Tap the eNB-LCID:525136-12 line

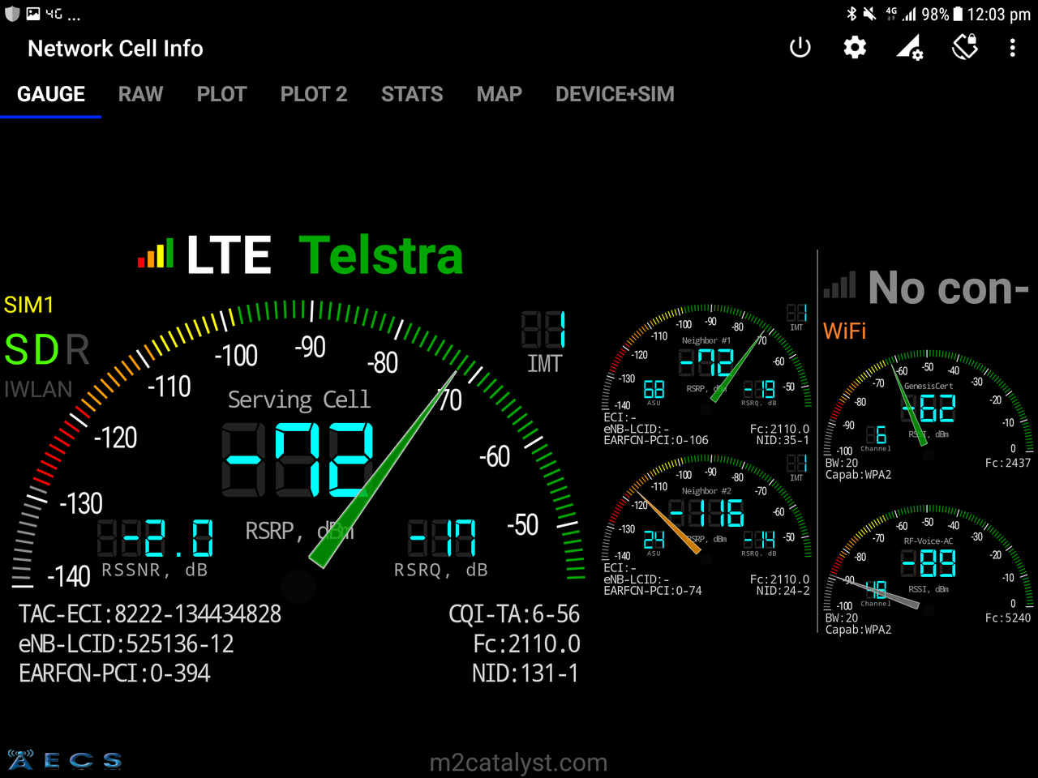(127, 644)
